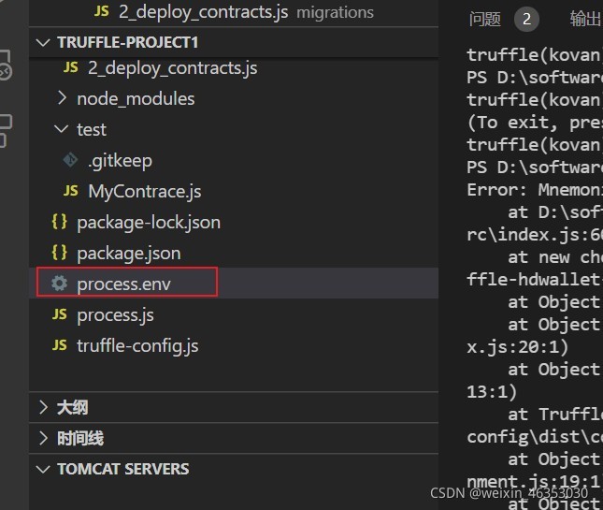Click terminal line starting with Error: Mnemoni
Viewport: 603px width, 510px height.
click(x=535, y=190)
